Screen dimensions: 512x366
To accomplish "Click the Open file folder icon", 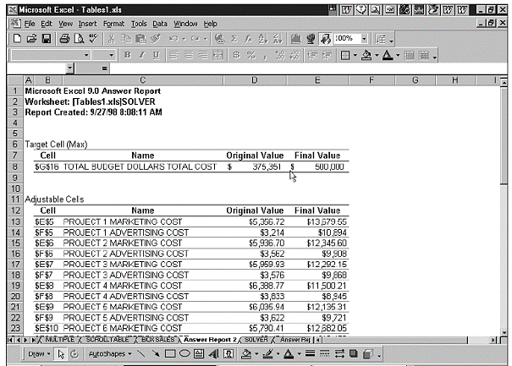I will tap(31, 39).
